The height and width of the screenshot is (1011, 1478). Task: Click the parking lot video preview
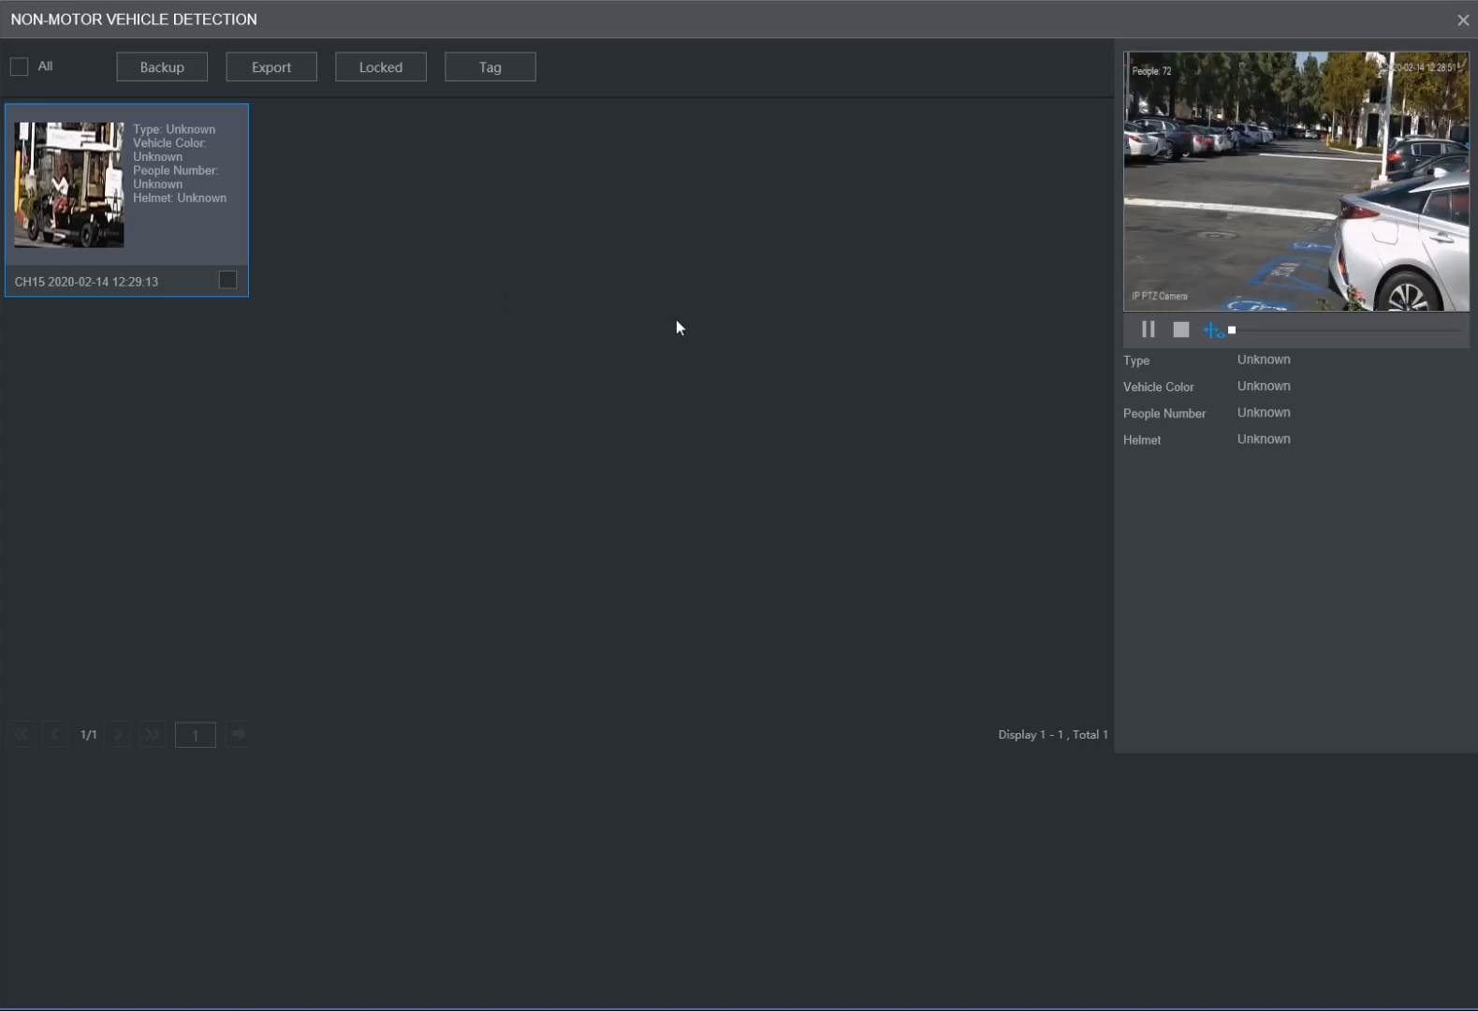(1295, 181)
